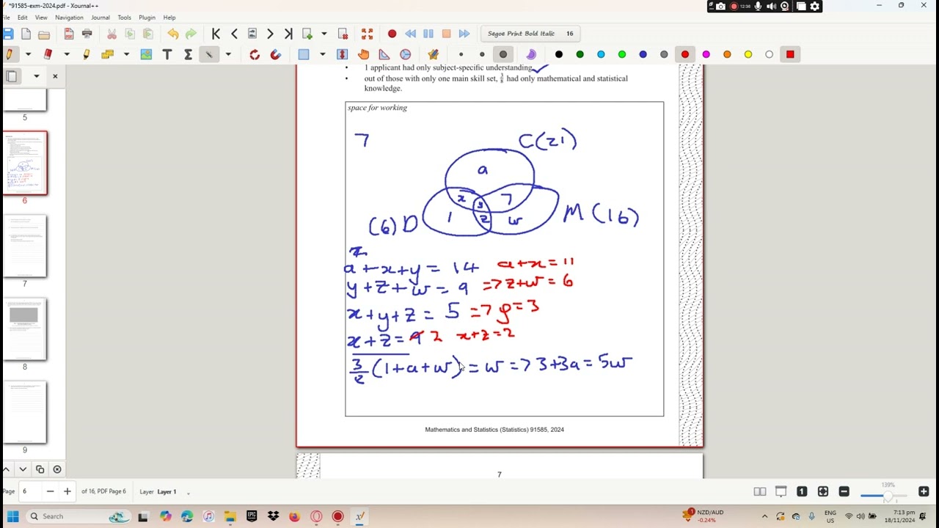Open the View menu
Screen dimensions: 939x528
pyautogui.click(x=41, y=18)
